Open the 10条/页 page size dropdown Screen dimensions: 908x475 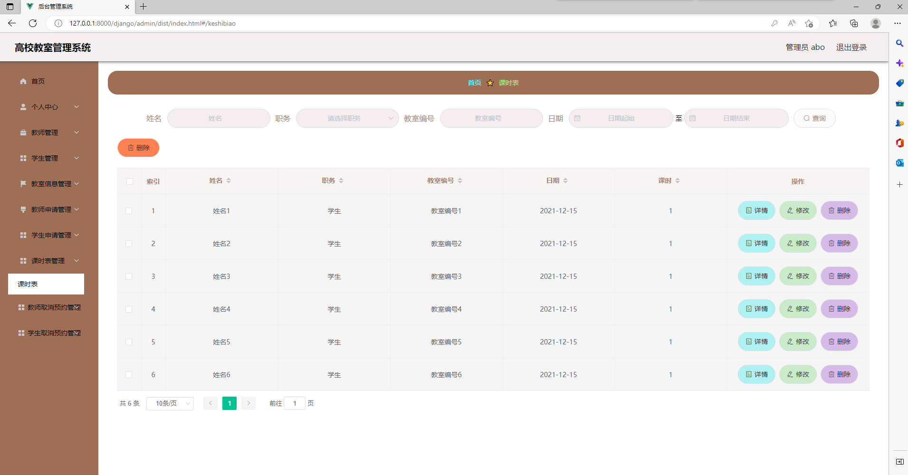[170, 403]
